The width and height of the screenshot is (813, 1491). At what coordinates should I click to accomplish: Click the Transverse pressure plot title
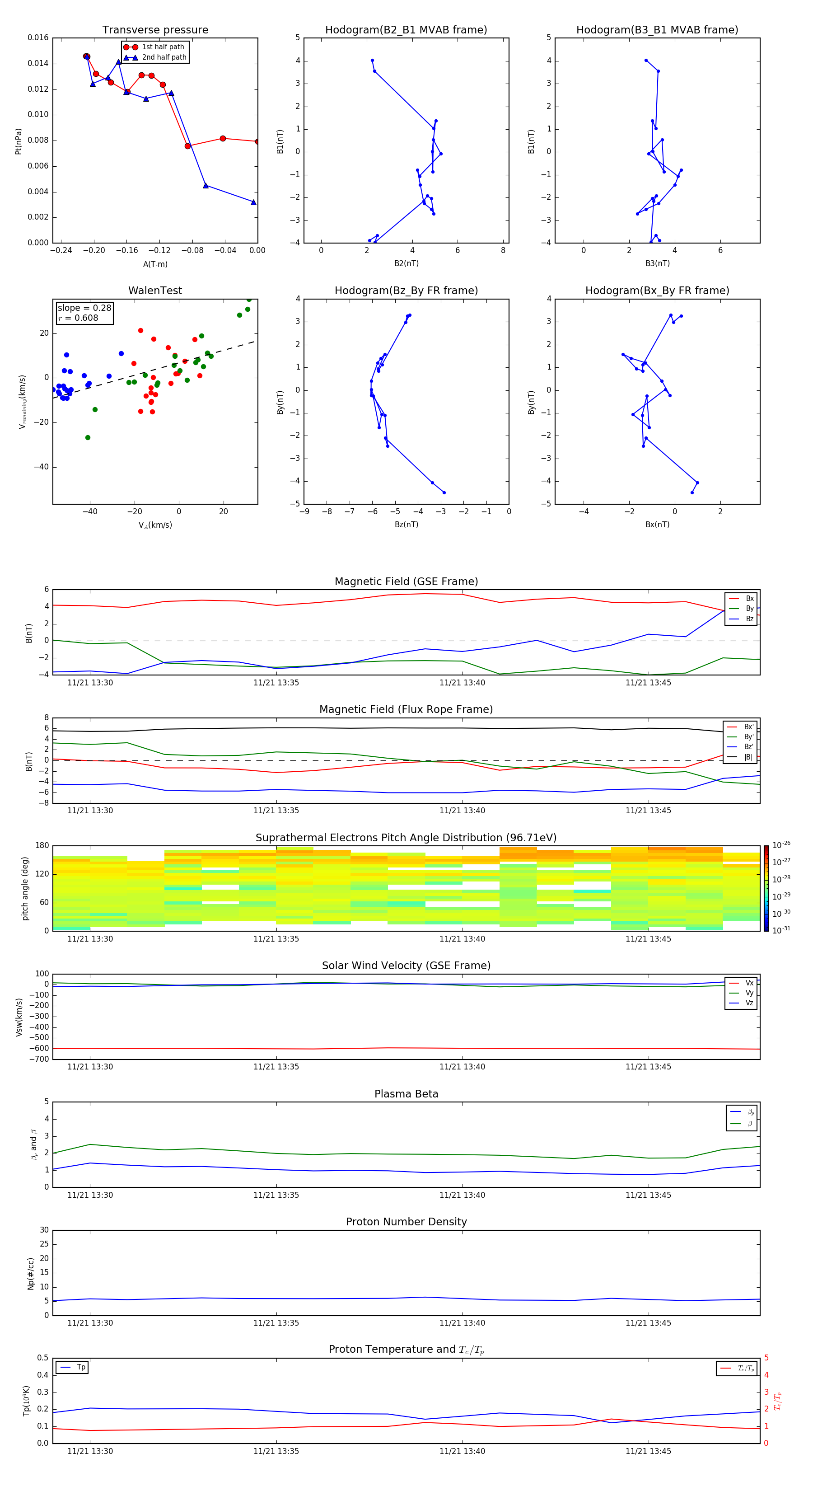point(155,29)
